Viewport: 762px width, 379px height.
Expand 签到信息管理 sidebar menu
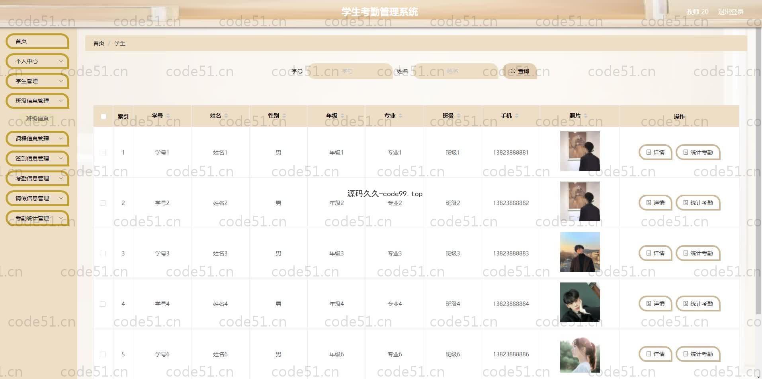(37, 159)
